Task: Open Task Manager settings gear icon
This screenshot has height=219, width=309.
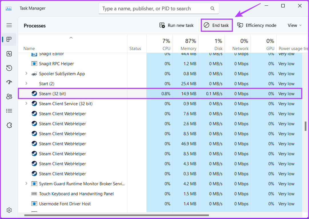Action: pyautogui.click(x=9, y=210)
